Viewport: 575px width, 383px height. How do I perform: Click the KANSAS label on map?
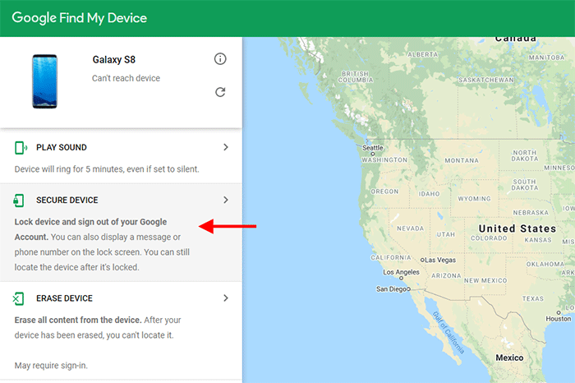(x=538, y=240)
